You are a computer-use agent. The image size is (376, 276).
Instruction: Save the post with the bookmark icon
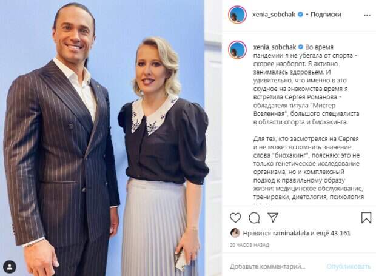point(366,218)
